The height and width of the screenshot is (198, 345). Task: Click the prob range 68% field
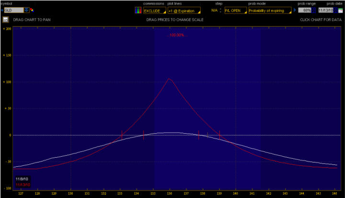point(305,11)
